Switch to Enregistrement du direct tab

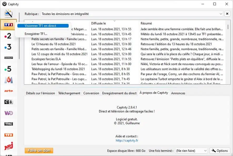coord(119,93)
